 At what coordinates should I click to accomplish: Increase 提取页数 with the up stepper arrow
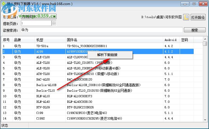(54, 22)
